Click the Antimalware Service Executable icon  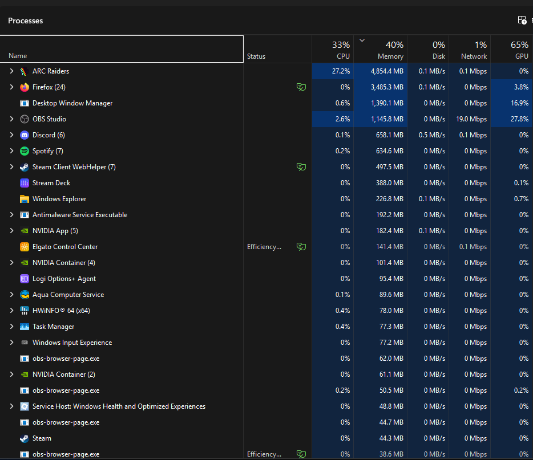(24, 215)
